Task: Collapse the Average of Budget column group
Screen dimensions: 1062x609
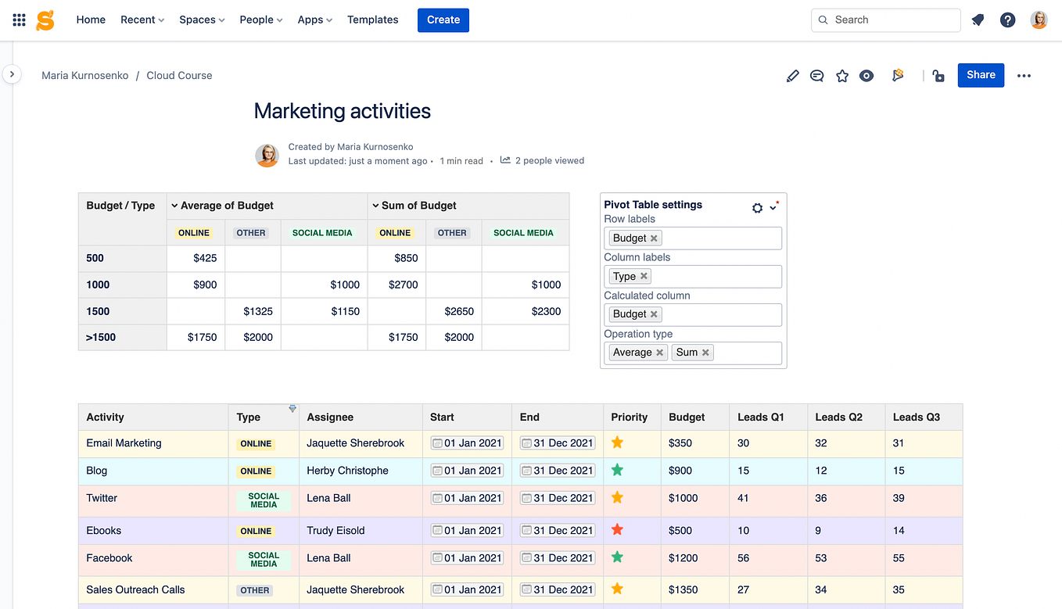Action: pyautogui.click(x=174, y=205)
